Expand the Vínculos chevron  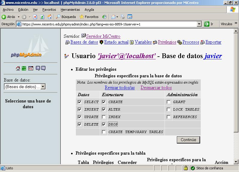(236, 23)
